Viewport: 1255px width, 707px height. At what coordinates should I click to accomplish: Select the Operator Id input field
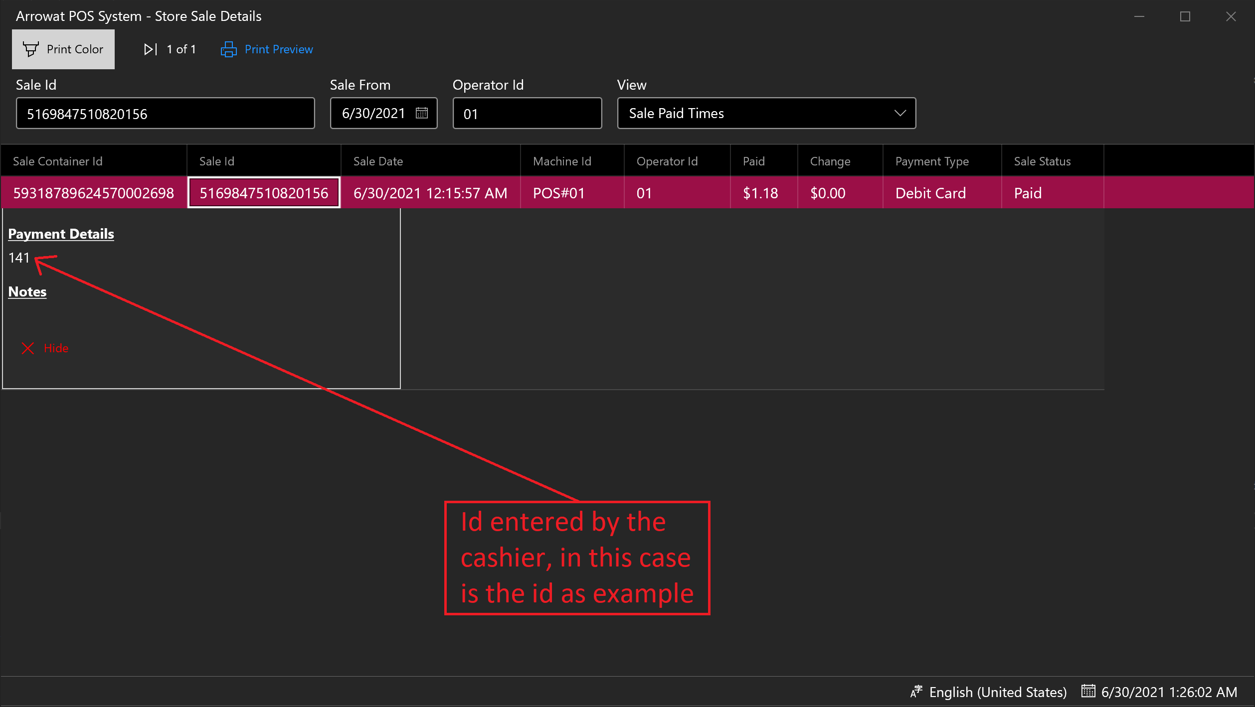527,113
